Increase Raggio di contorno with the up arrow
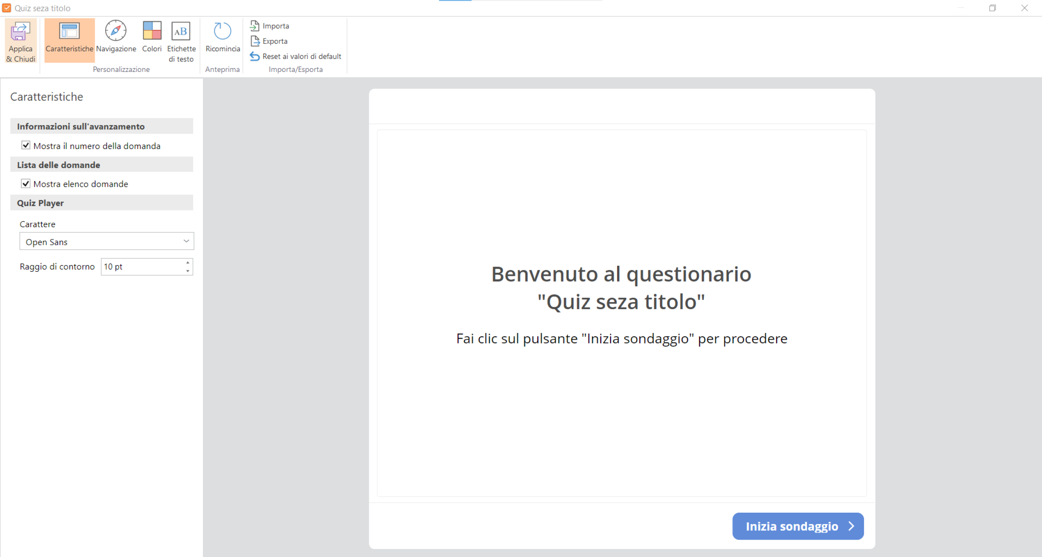Viewport: 1042px width, 557px height. pyautogui.click(x=188, y=263)
